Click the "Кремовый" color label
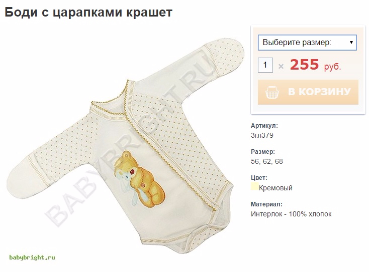The width and height of the screenshot is (369, 272). click(x=275, y=188)
